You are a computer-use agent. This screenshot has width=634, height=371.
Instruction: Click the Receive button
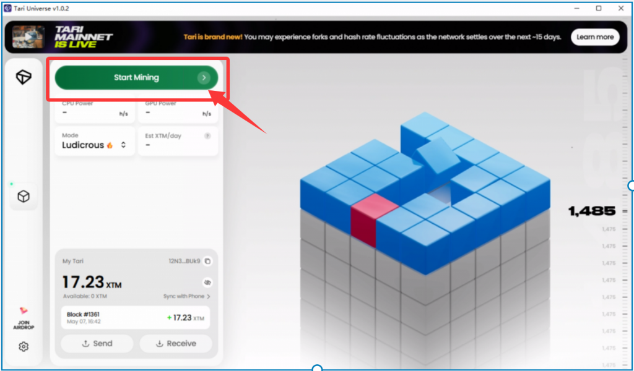[176, 344]
